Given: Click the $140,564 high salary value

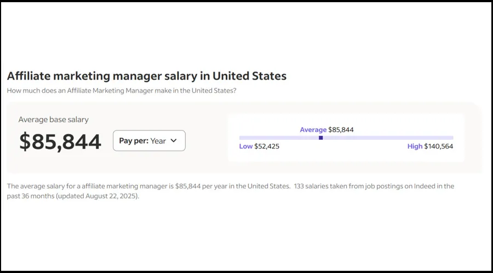Looking at the screenshot, I should 439,146.
